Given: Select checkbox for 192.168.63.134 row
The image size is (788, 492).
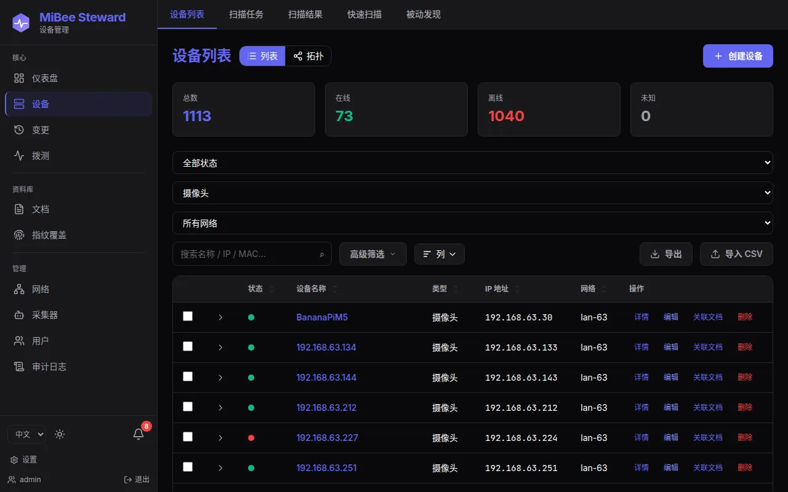Looking at the screenshot, I should click(188, 346).
